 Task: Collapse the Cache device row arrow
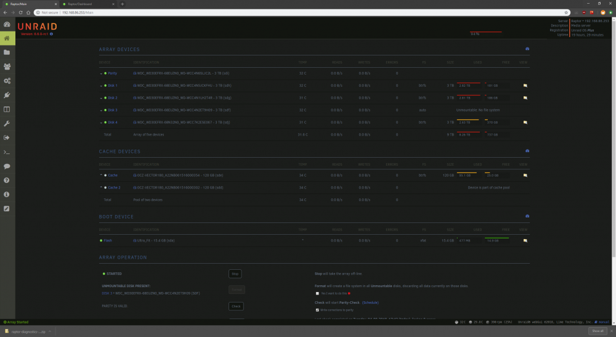point(101,175)
